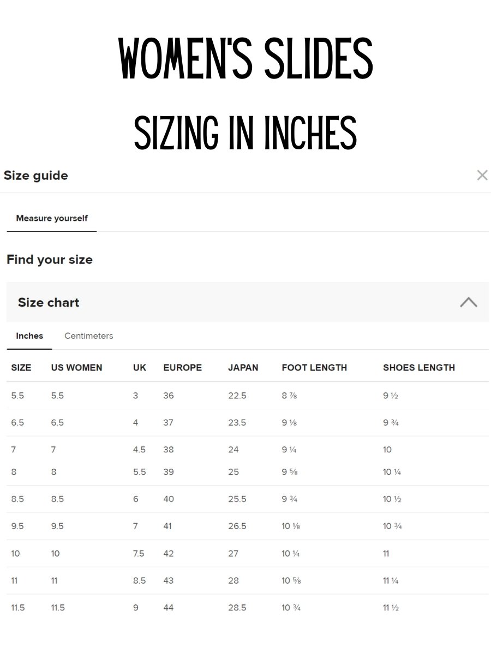Click the US WOMEN column header
Image resolution: width=491 pixels, height=654 pixels.
[76, 367]
